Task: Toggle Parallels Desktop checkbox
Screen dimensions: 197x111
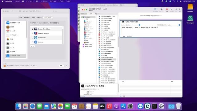Action: tap(33, 34)
